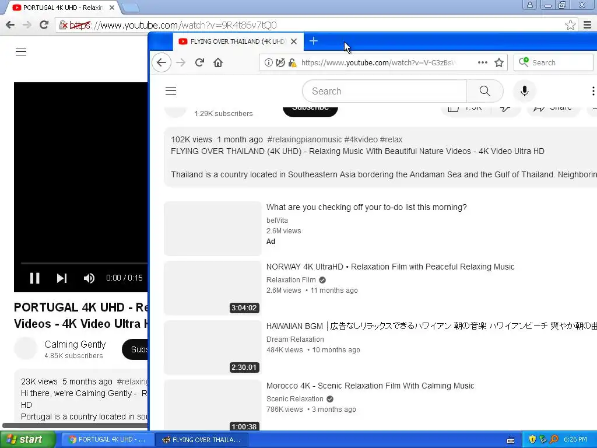
Task: Open Morocco 4K Scenic Relaxation video
Action: 370,386
